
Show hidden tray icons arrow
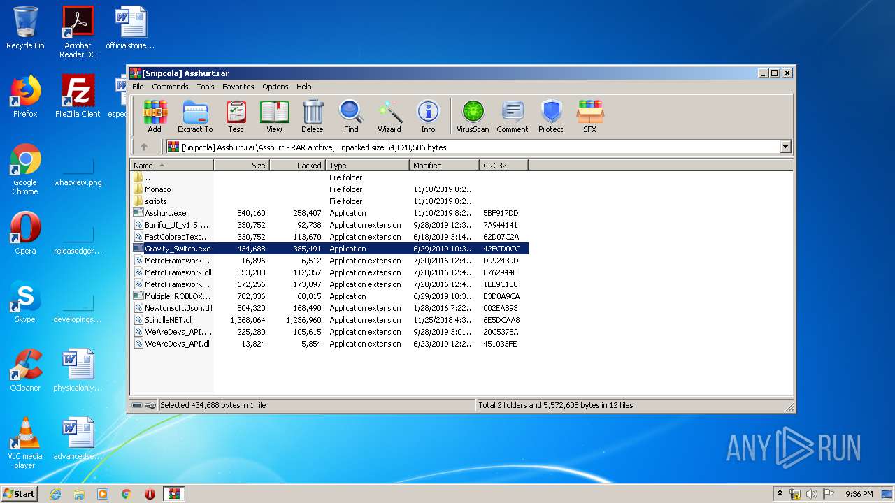pos(780,494)
